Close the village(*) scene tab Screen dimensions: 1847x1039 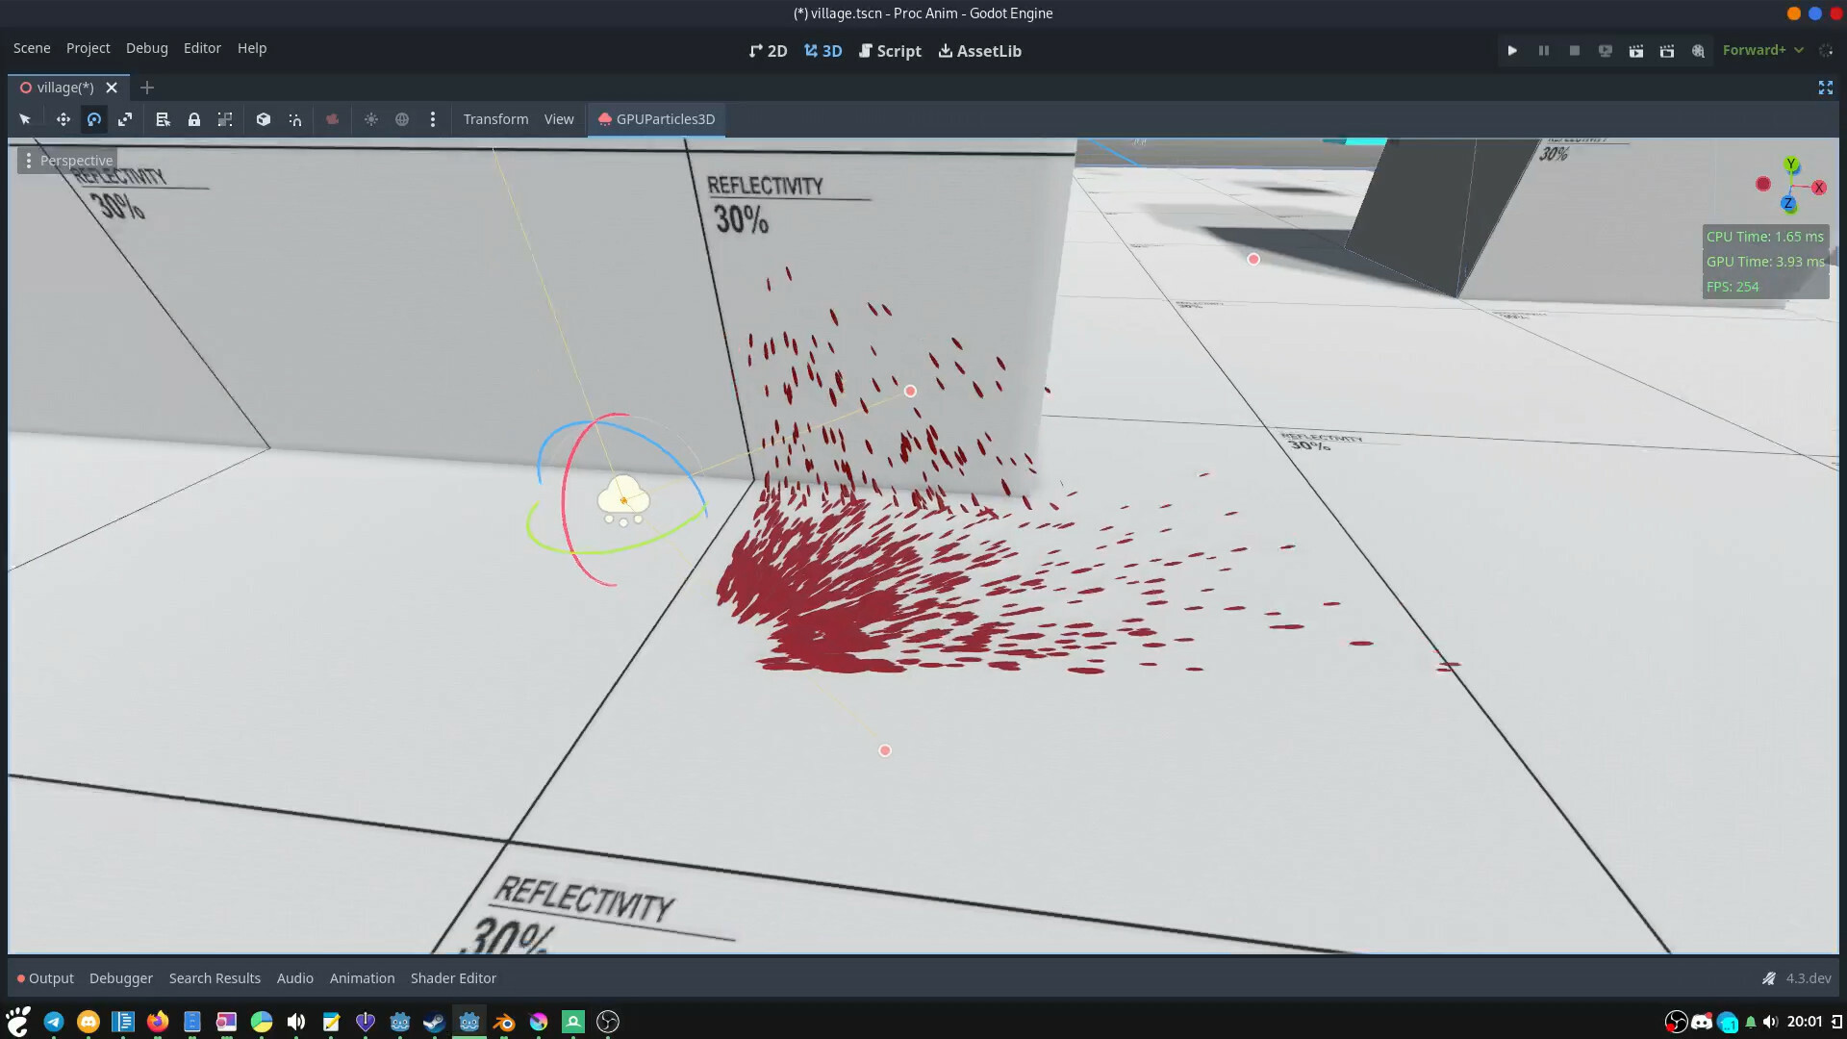112,88
